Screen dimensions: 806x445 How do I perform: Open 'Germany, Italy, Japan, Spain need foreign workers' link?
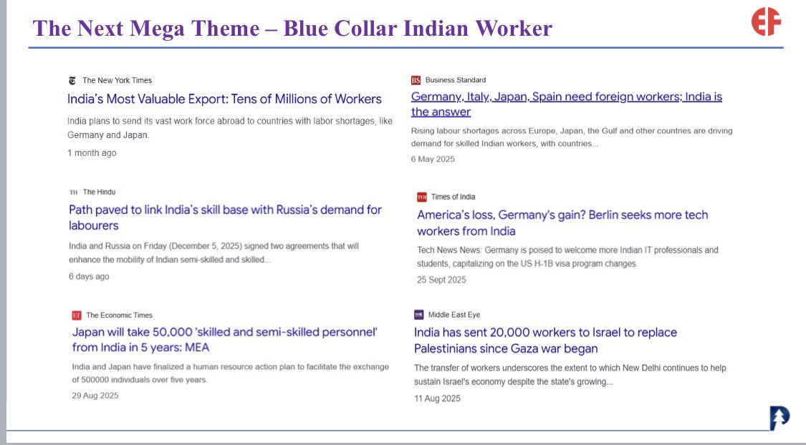pyautogui.click(x=567, y=104)
